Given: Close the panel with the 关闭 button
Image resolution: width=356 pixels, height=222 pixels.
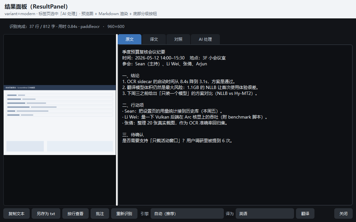Looking at the screenshot, I should click(343, 214).
